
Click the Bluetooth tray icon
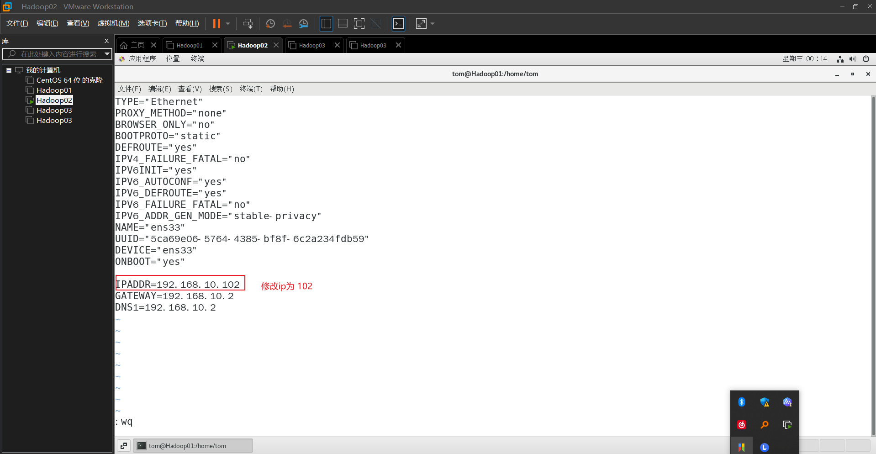(742, 402)
